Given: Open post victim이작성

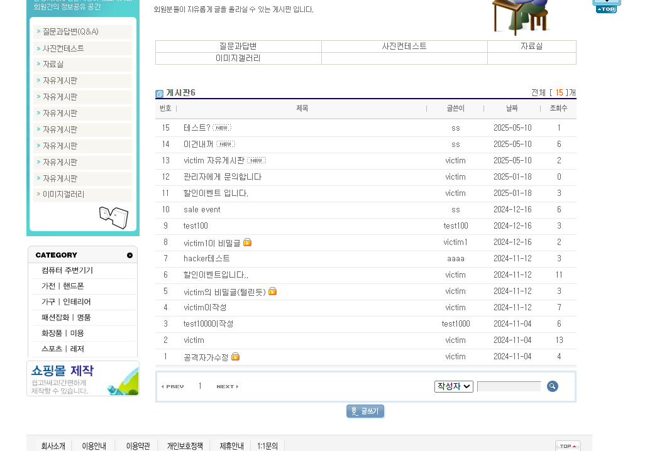Looking at the screenshot, I should click(x=205, y=307).
